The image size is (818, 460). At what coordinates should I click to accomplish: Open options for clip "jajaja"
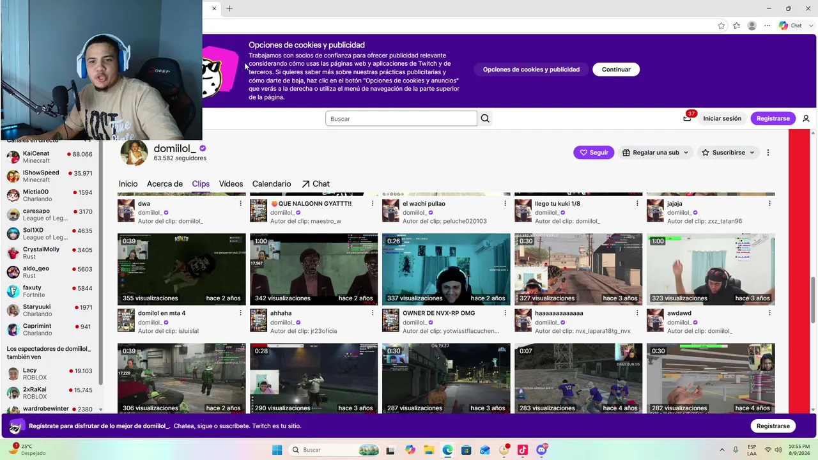pos(770,203)
